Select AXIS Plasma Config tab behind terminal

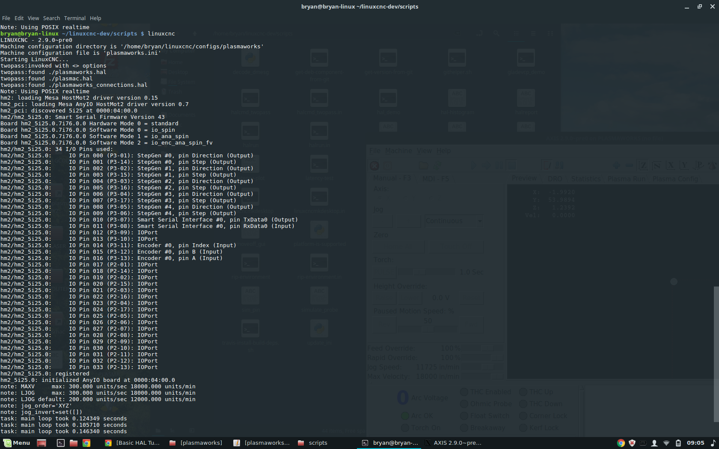(x=675, y=179)
